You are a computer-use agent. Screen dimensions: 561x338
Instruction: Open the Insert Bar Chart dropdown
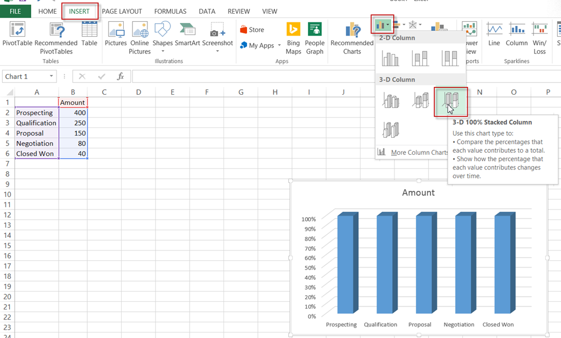pos(399,25)
